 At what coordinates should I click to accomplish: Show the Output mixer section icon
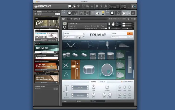tap(83, 6)
